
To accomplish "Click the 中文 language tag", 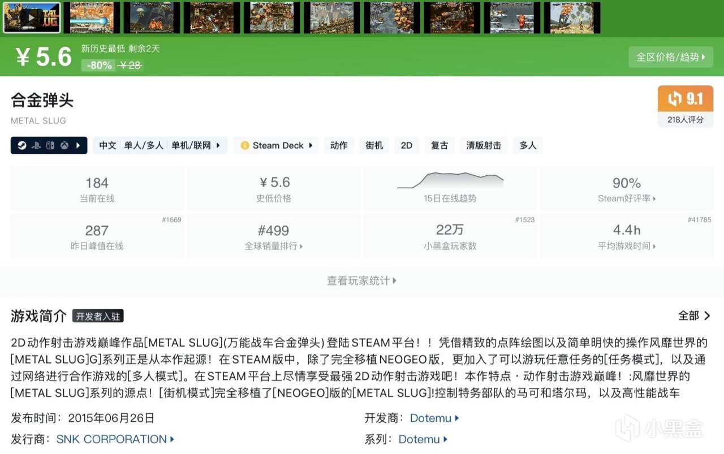I will pyautogui.click(x=107, y=145).
